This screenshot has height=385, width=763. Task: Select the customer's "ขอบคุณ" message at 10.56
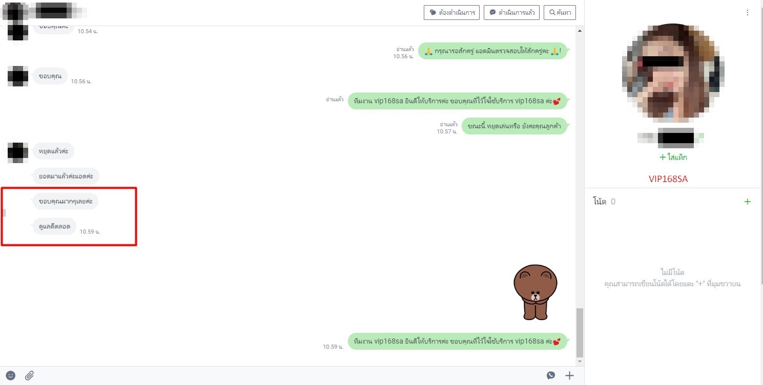(50, 76)
